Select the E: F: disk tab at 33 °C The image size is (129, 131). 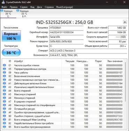coord(24,14)
